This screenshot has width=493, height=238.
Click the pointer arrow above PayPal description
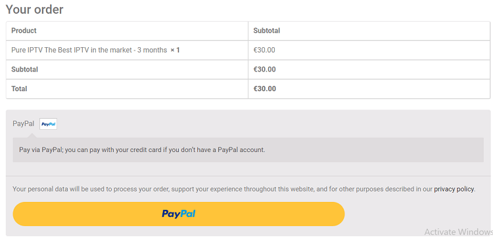point(32,135)
